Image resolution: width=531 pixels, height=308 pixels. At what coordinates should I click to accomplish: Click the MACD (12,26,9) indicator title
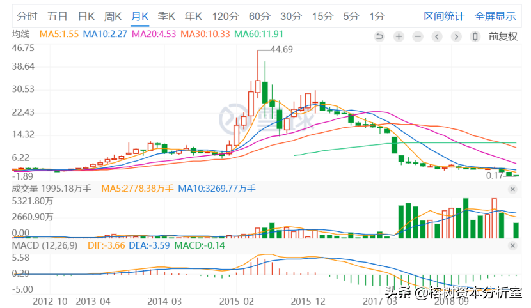coord(45,245)
